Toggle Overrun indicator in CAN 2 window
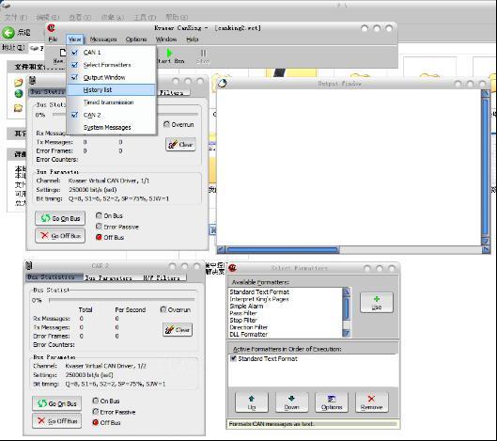 (163, 309)
